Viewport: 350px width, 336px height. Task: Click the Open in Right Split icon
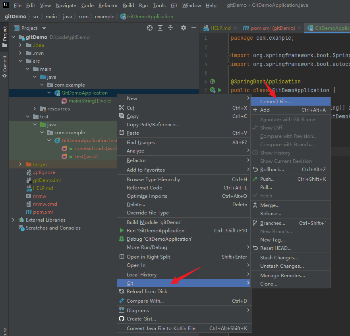pos(122,257)
